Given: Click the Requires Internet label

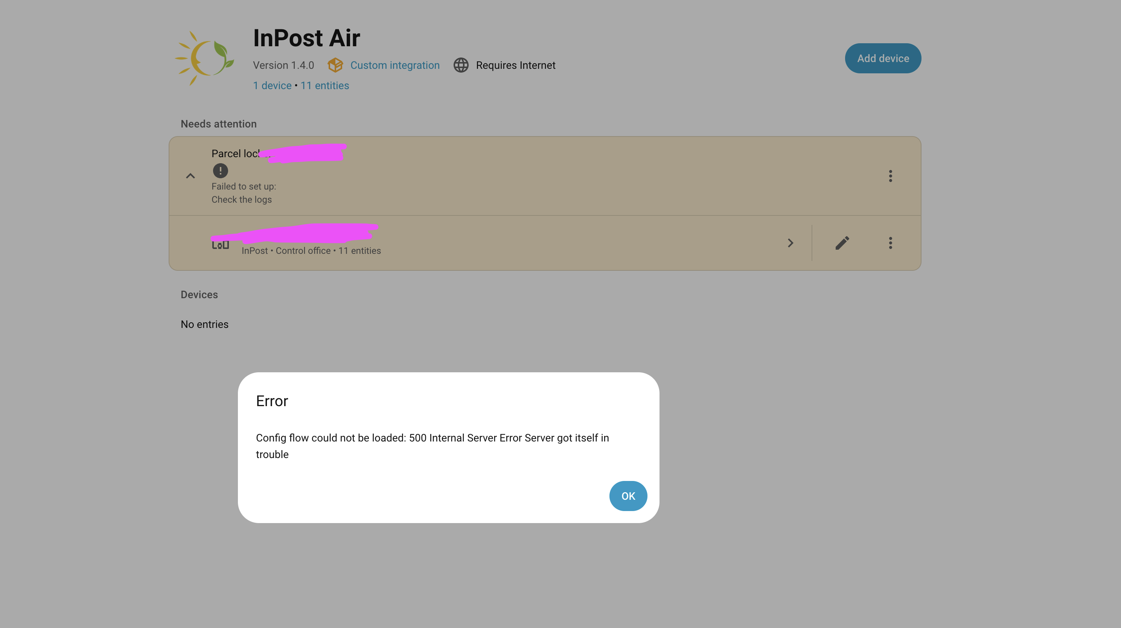Looking at the screenshot, I should coord(515,65).
